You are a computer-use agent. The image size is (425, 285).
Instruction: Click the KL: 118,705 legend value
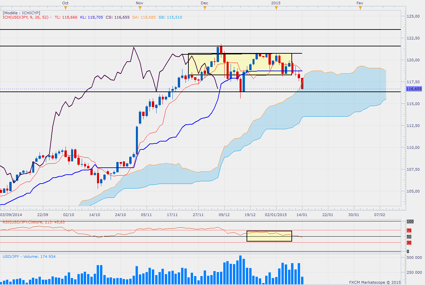92,17
